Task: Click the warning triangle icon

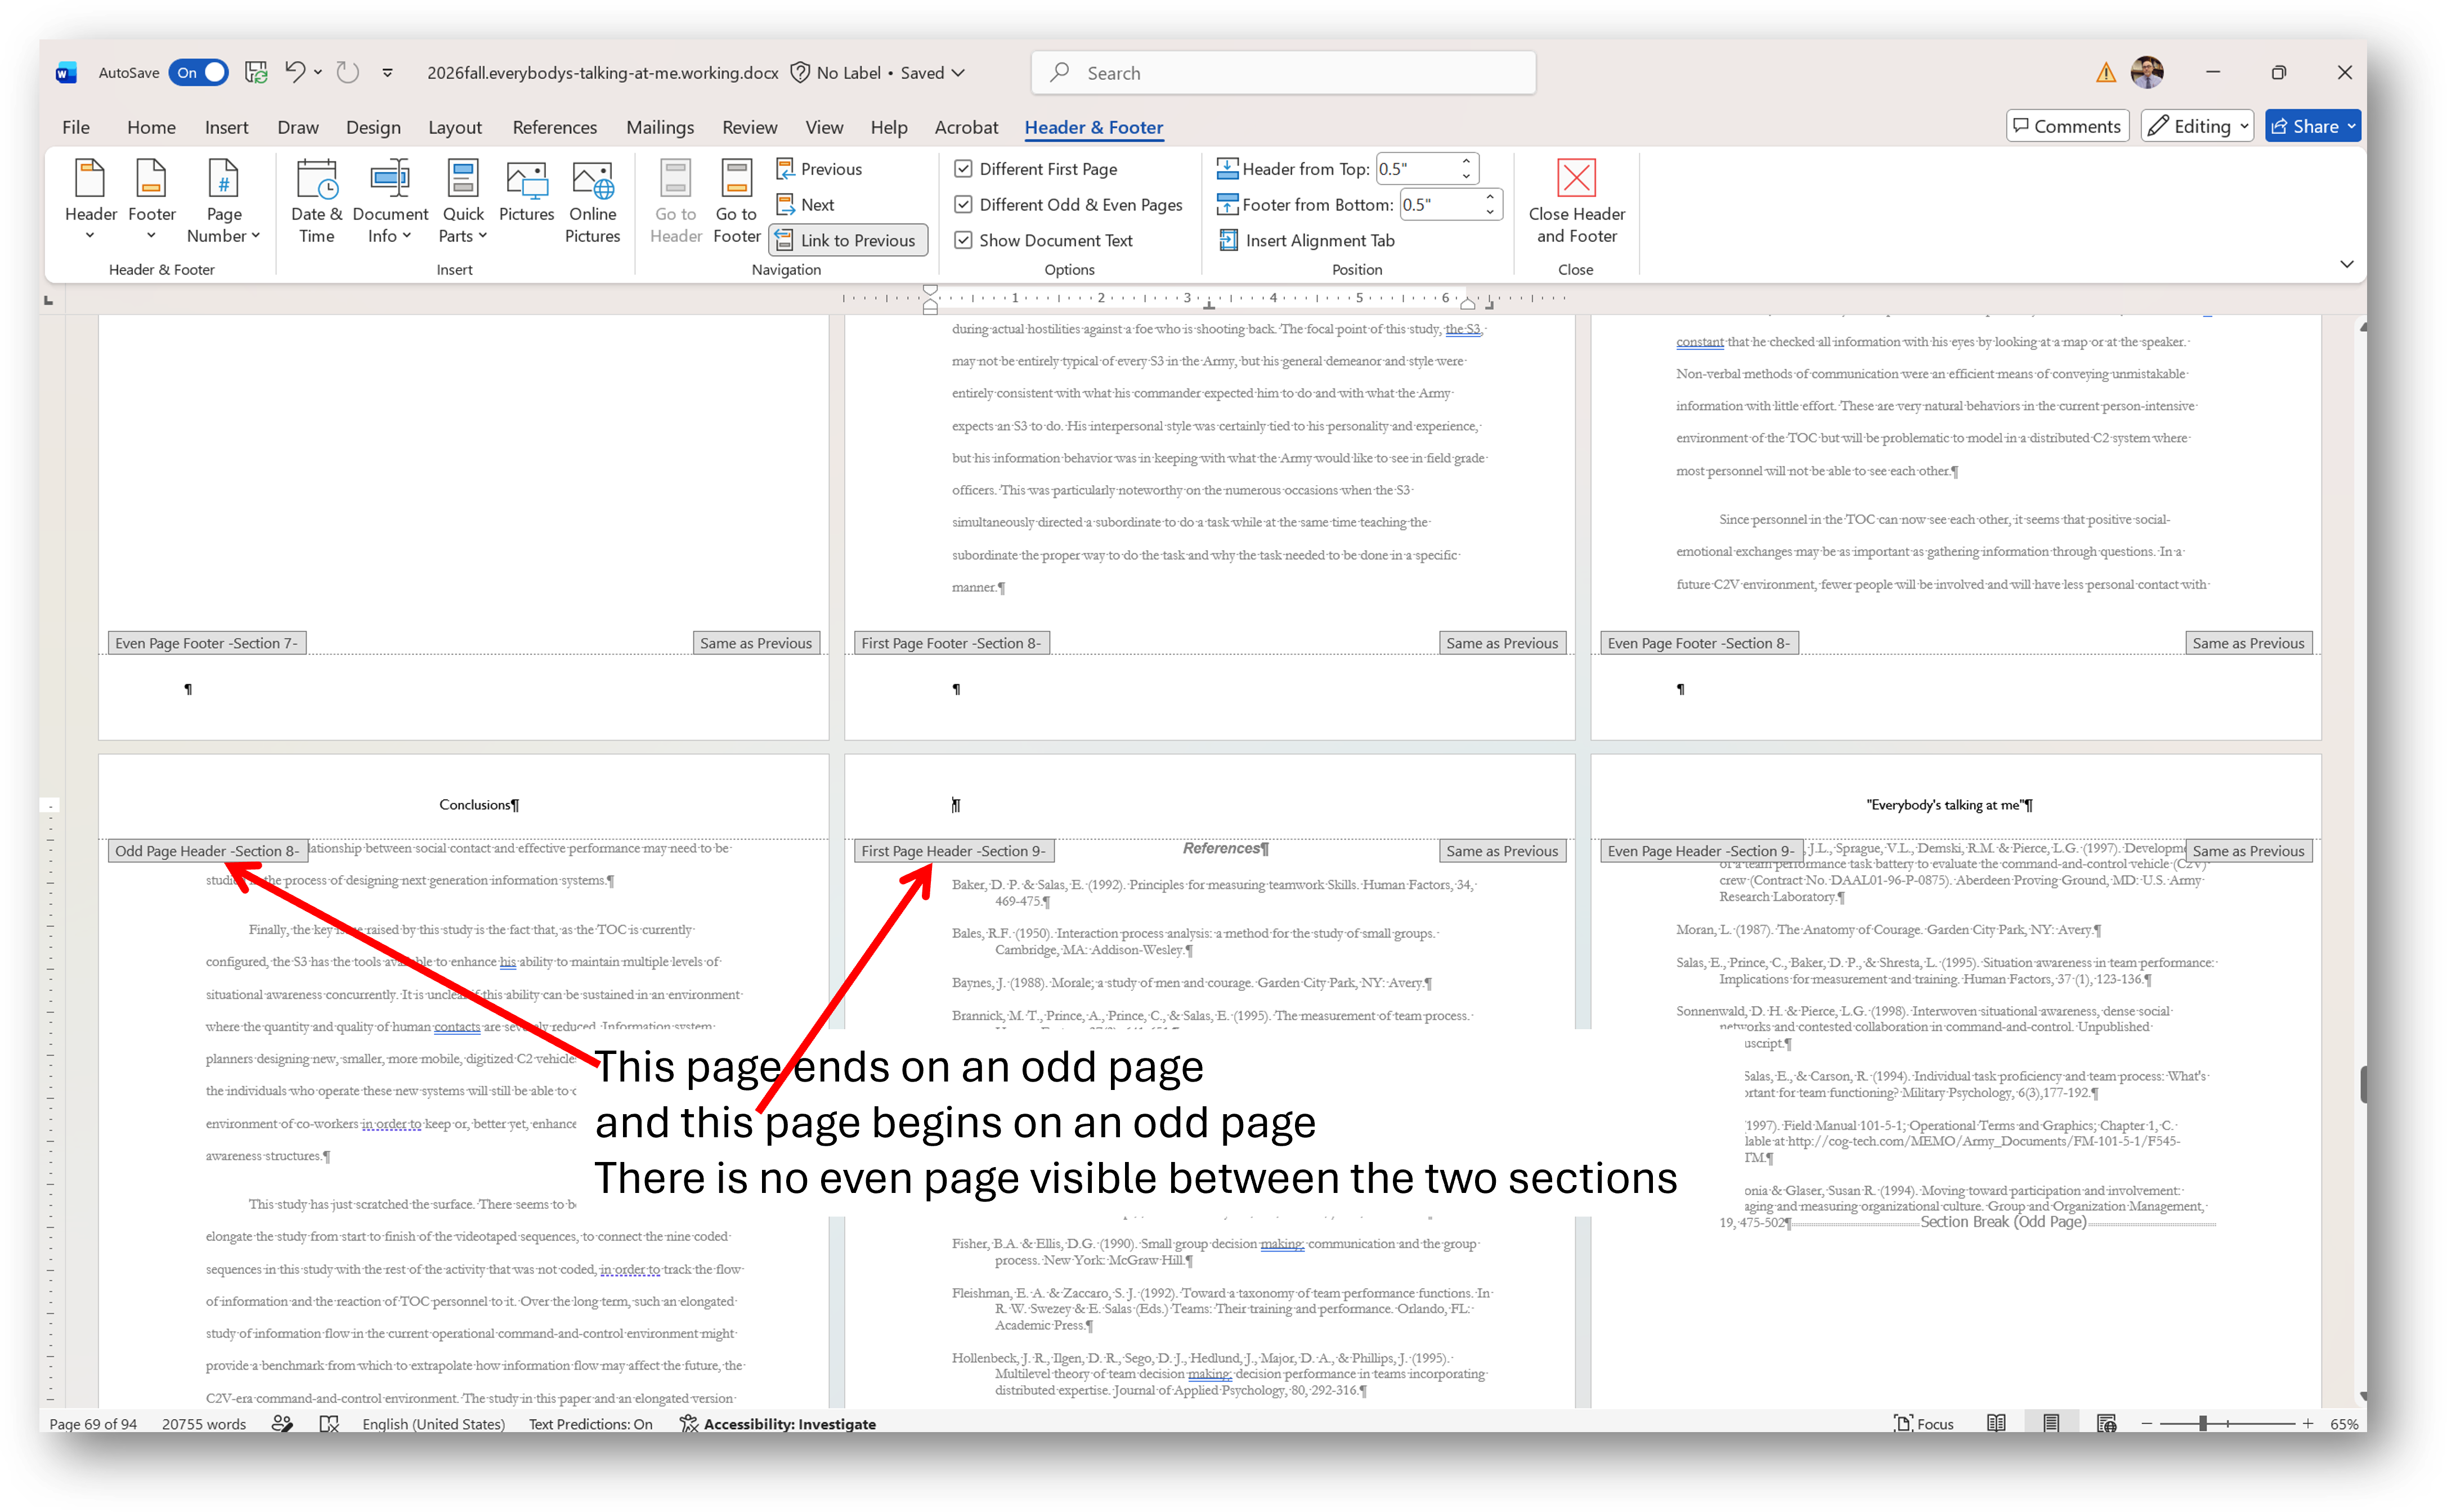Action: point(2106,72)
